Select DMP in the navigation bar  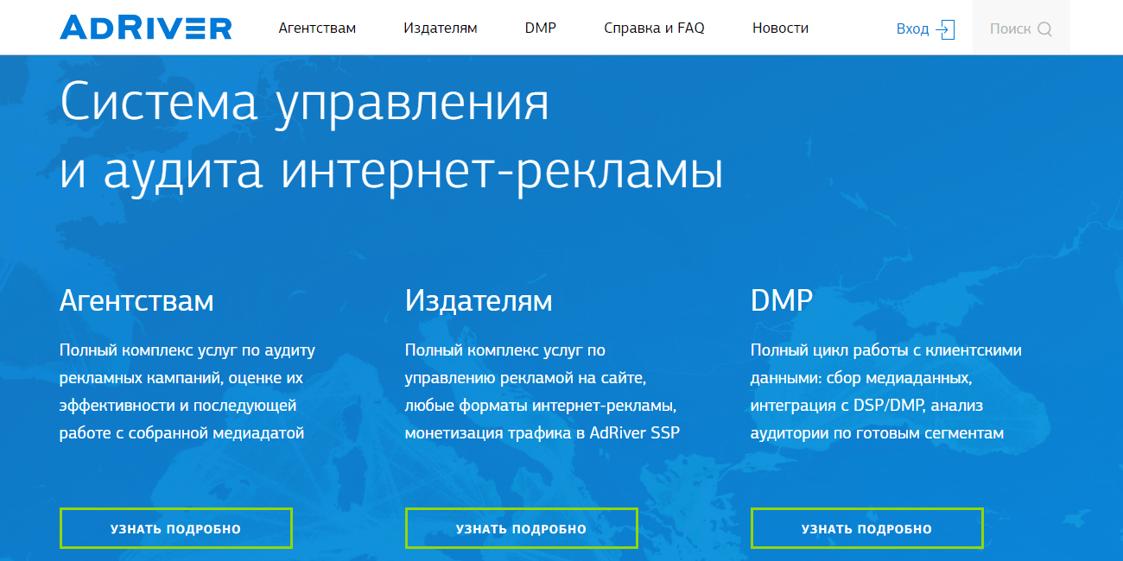(541, 27)
